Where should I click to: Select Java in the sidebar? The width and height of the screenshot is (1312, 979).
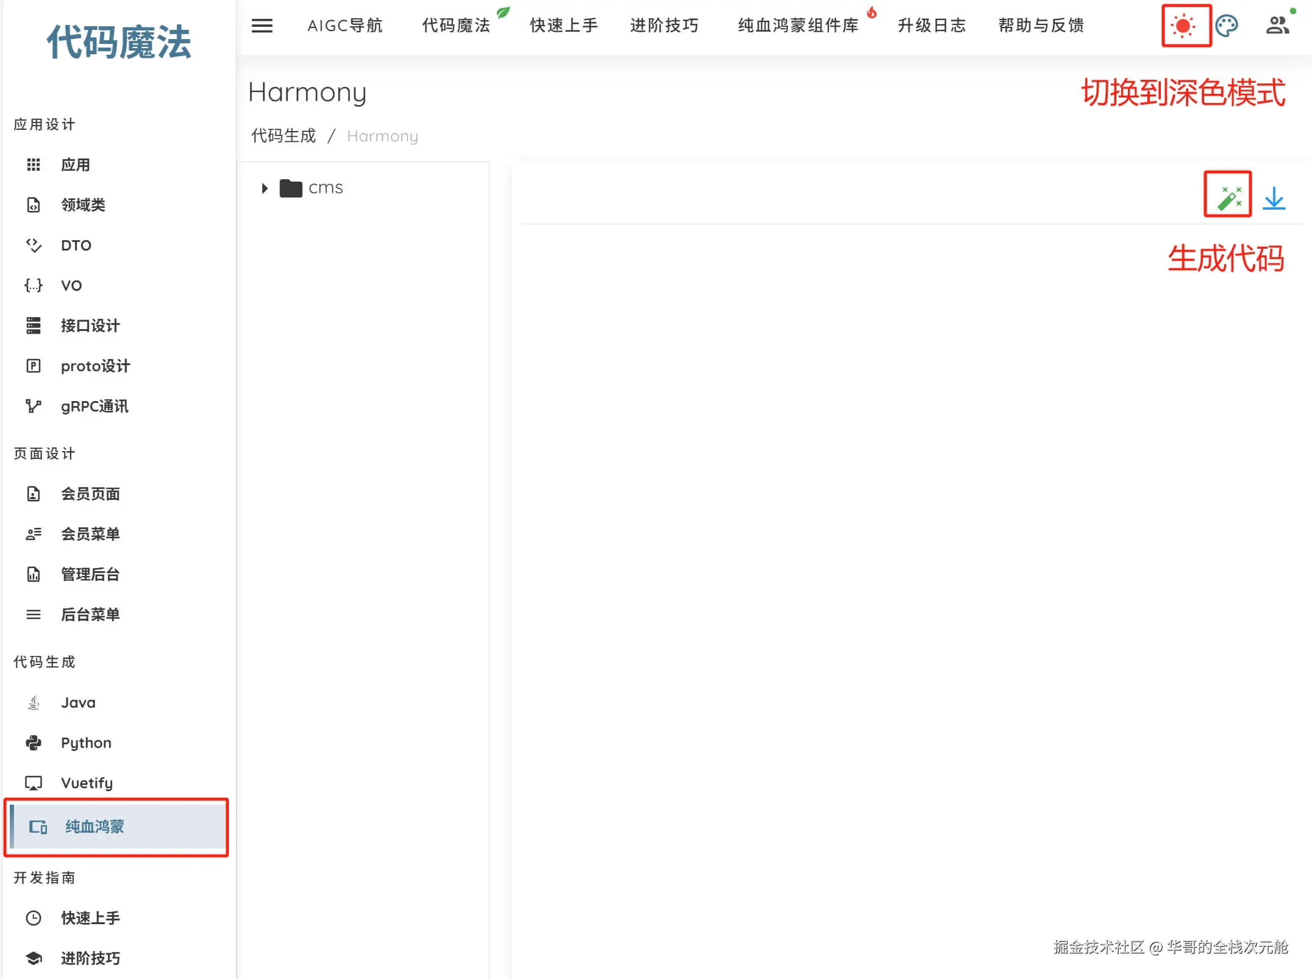coord(78,702)
